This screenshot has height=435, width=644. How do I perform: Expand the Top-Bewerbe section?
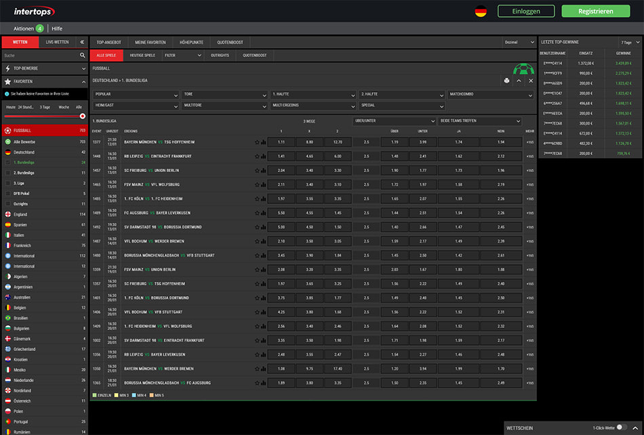[x=45, y=68]
